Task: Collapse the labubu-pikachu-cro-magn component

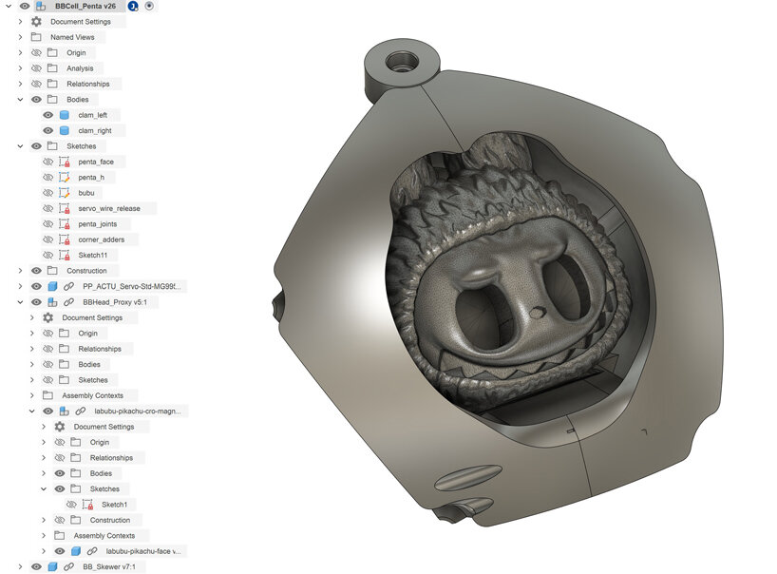Action: pyautogui.click(x=31, y=411)
